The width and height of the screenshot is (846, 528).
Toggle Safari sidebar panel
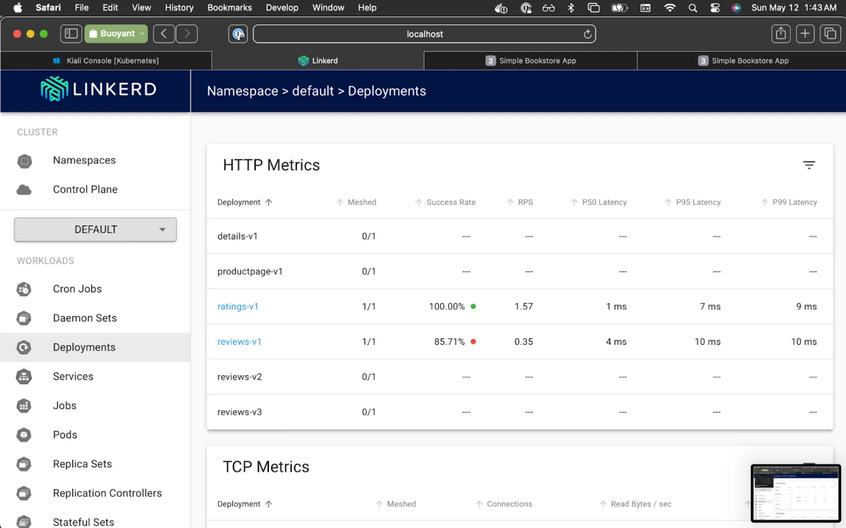point(71,34)
